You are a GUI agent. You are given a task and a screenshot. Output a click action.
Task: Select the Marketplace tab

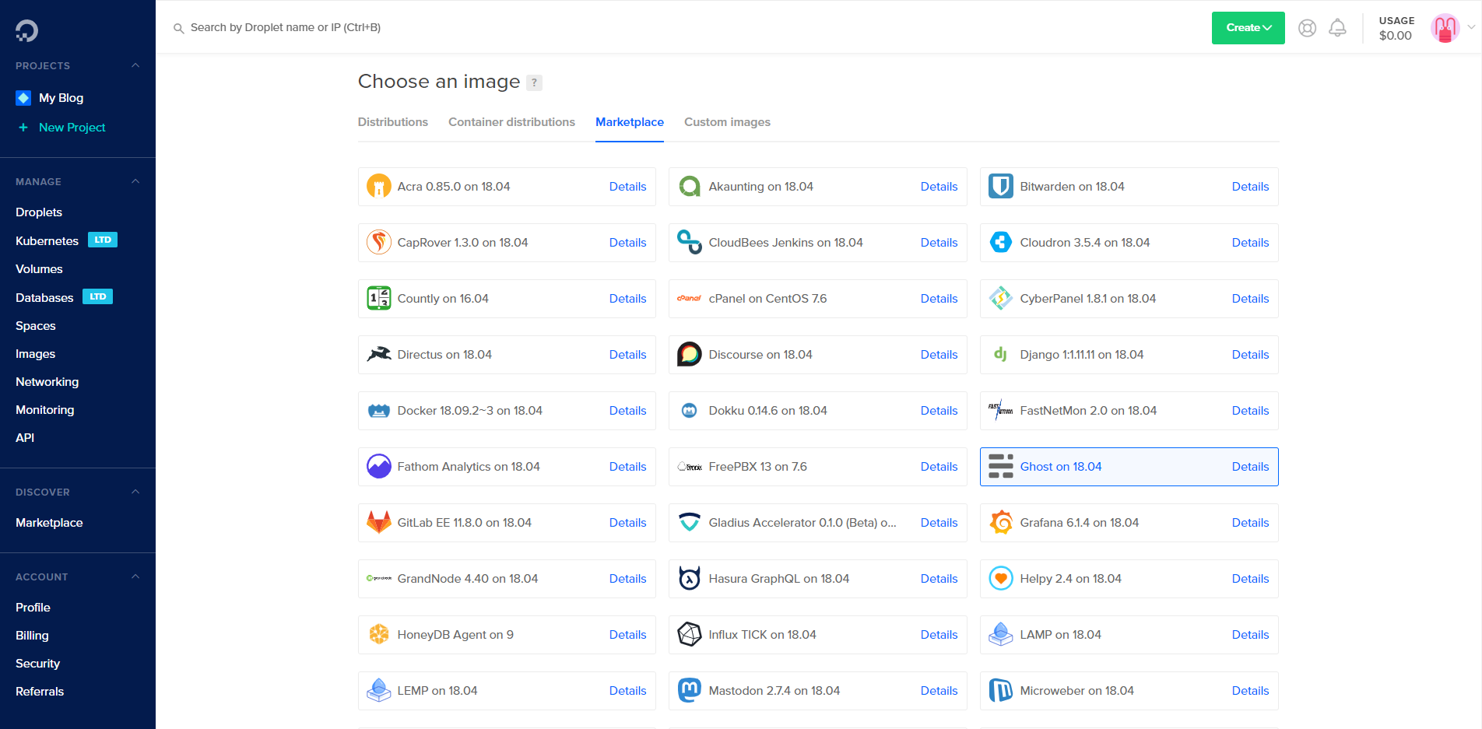point(629,122)
